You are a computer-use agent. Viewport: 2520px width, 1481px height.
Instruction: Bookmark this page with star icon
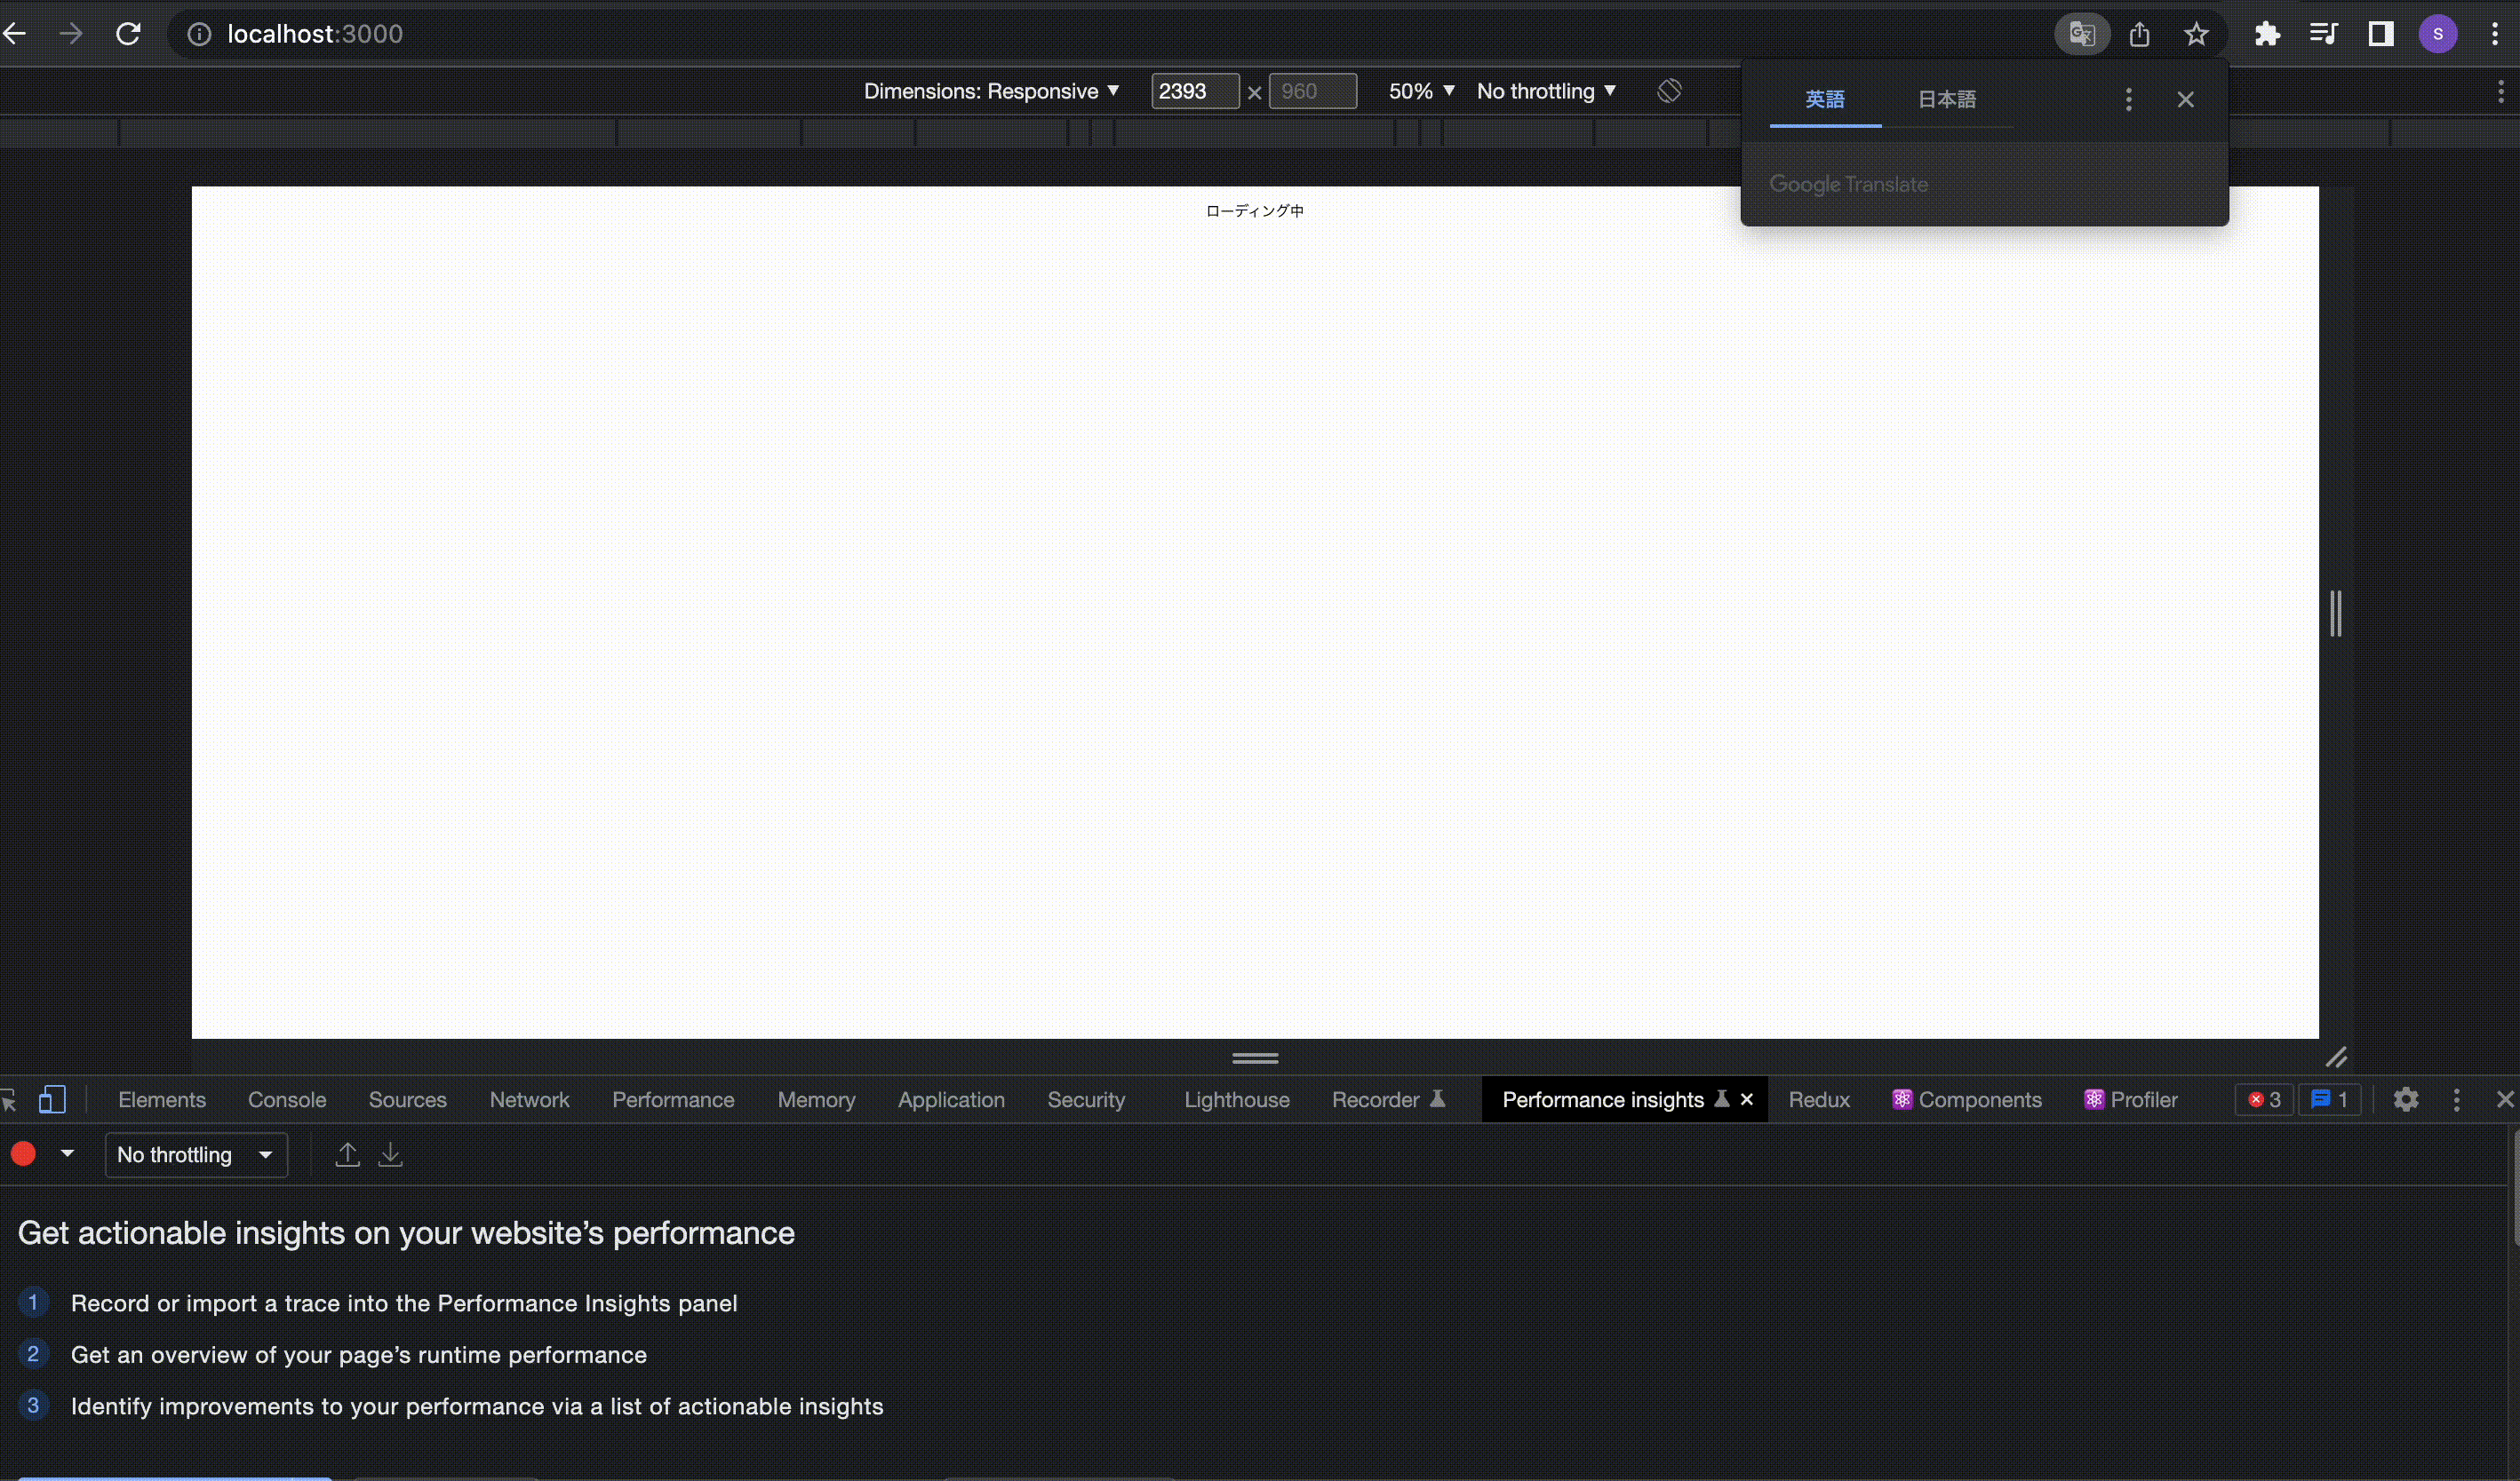pyautogui.click(x=2196, y=34)
